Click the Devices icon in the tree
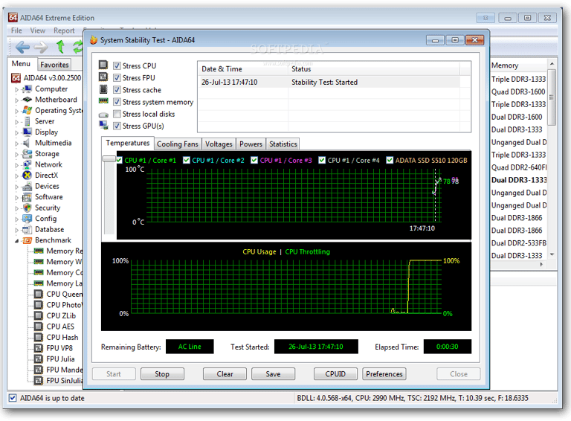The width and height of the screenshot is (571, 421). [27, 187]
